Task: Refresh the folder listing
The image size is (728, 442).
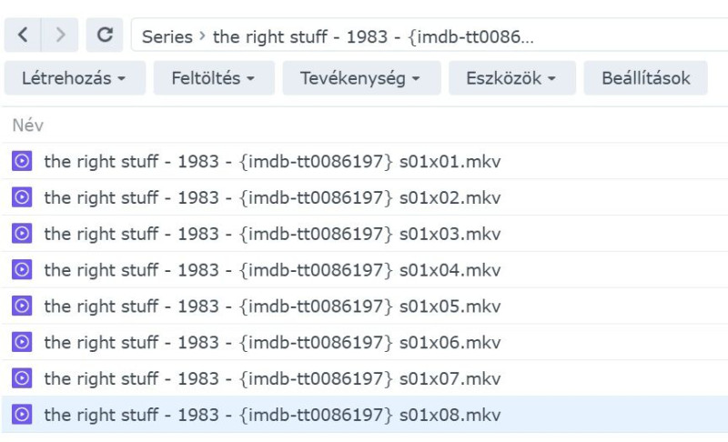Action: (105, 35)
